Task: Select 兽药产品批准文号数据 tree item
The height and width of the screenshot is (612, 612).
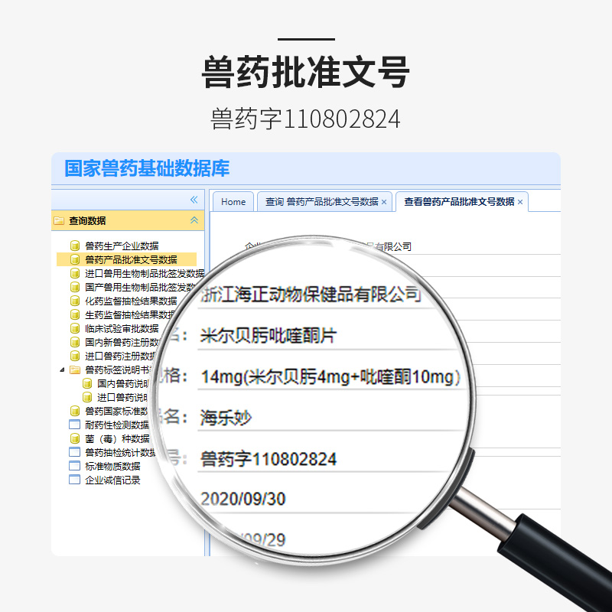Action: tap(131, 259)
